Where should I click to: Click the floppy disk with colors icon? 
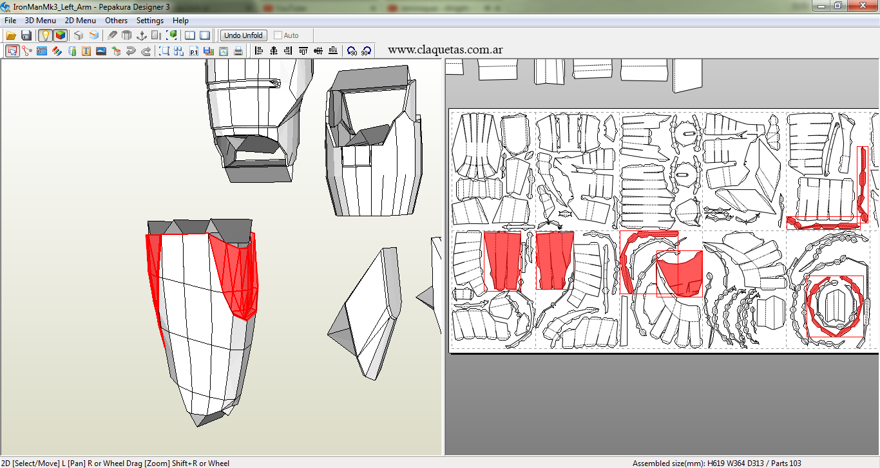(x=208, y=51)
